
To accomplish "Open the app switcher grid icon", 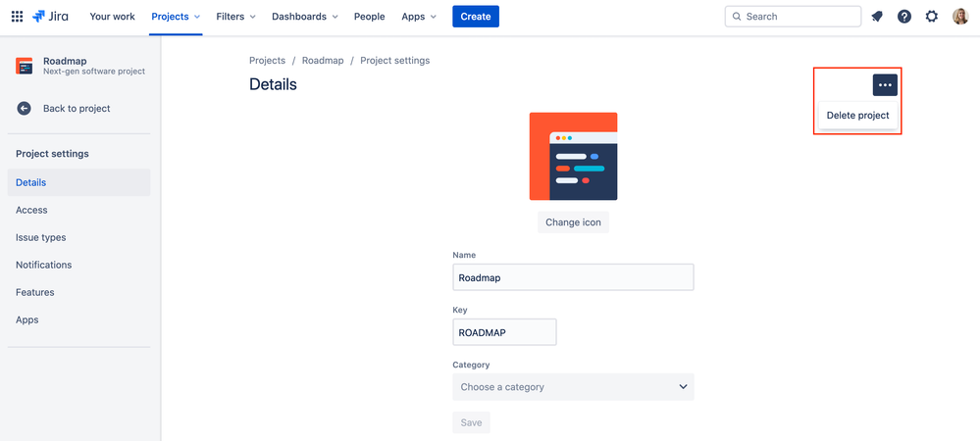I will [x=18, y=17].
